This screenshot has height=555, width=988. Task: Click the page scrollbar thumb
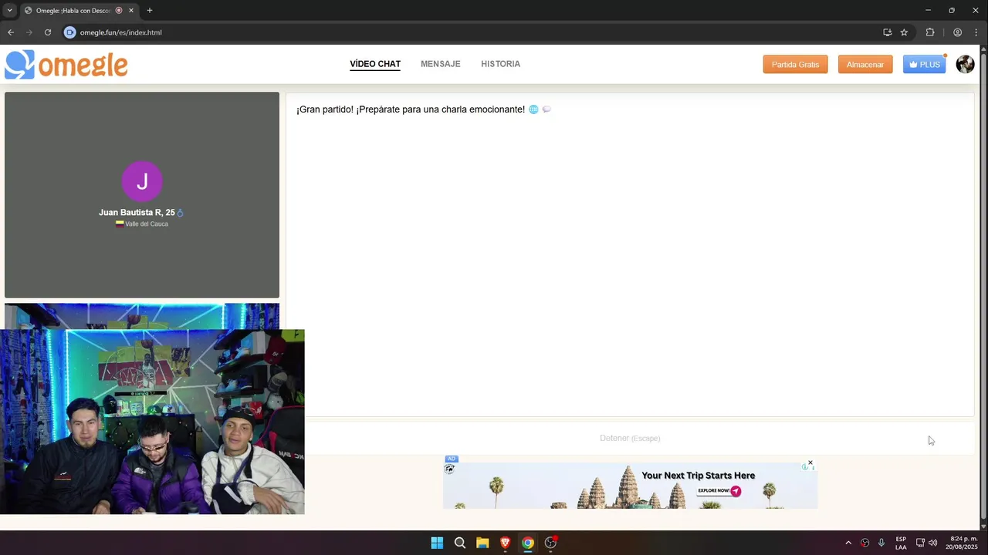(983, 285)
